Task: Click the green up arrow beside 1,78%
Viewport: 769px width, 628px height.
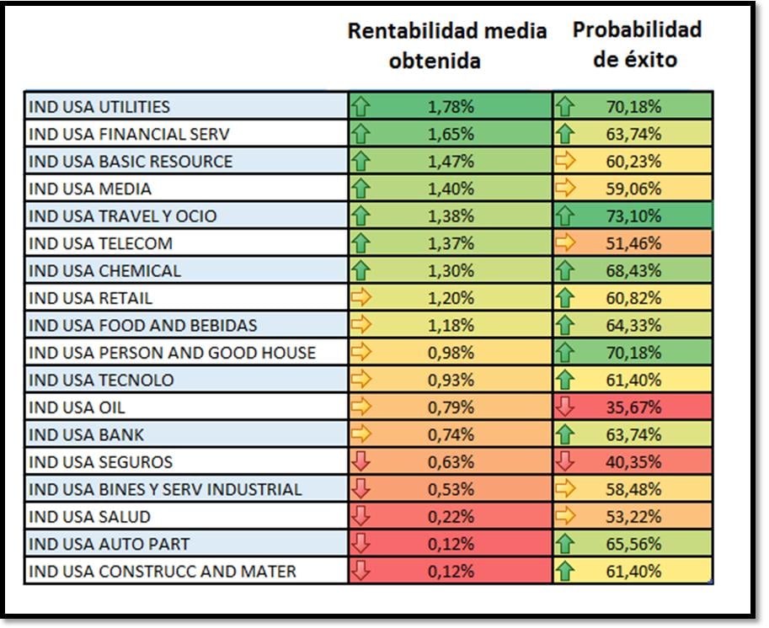Action: click(361, 107)
